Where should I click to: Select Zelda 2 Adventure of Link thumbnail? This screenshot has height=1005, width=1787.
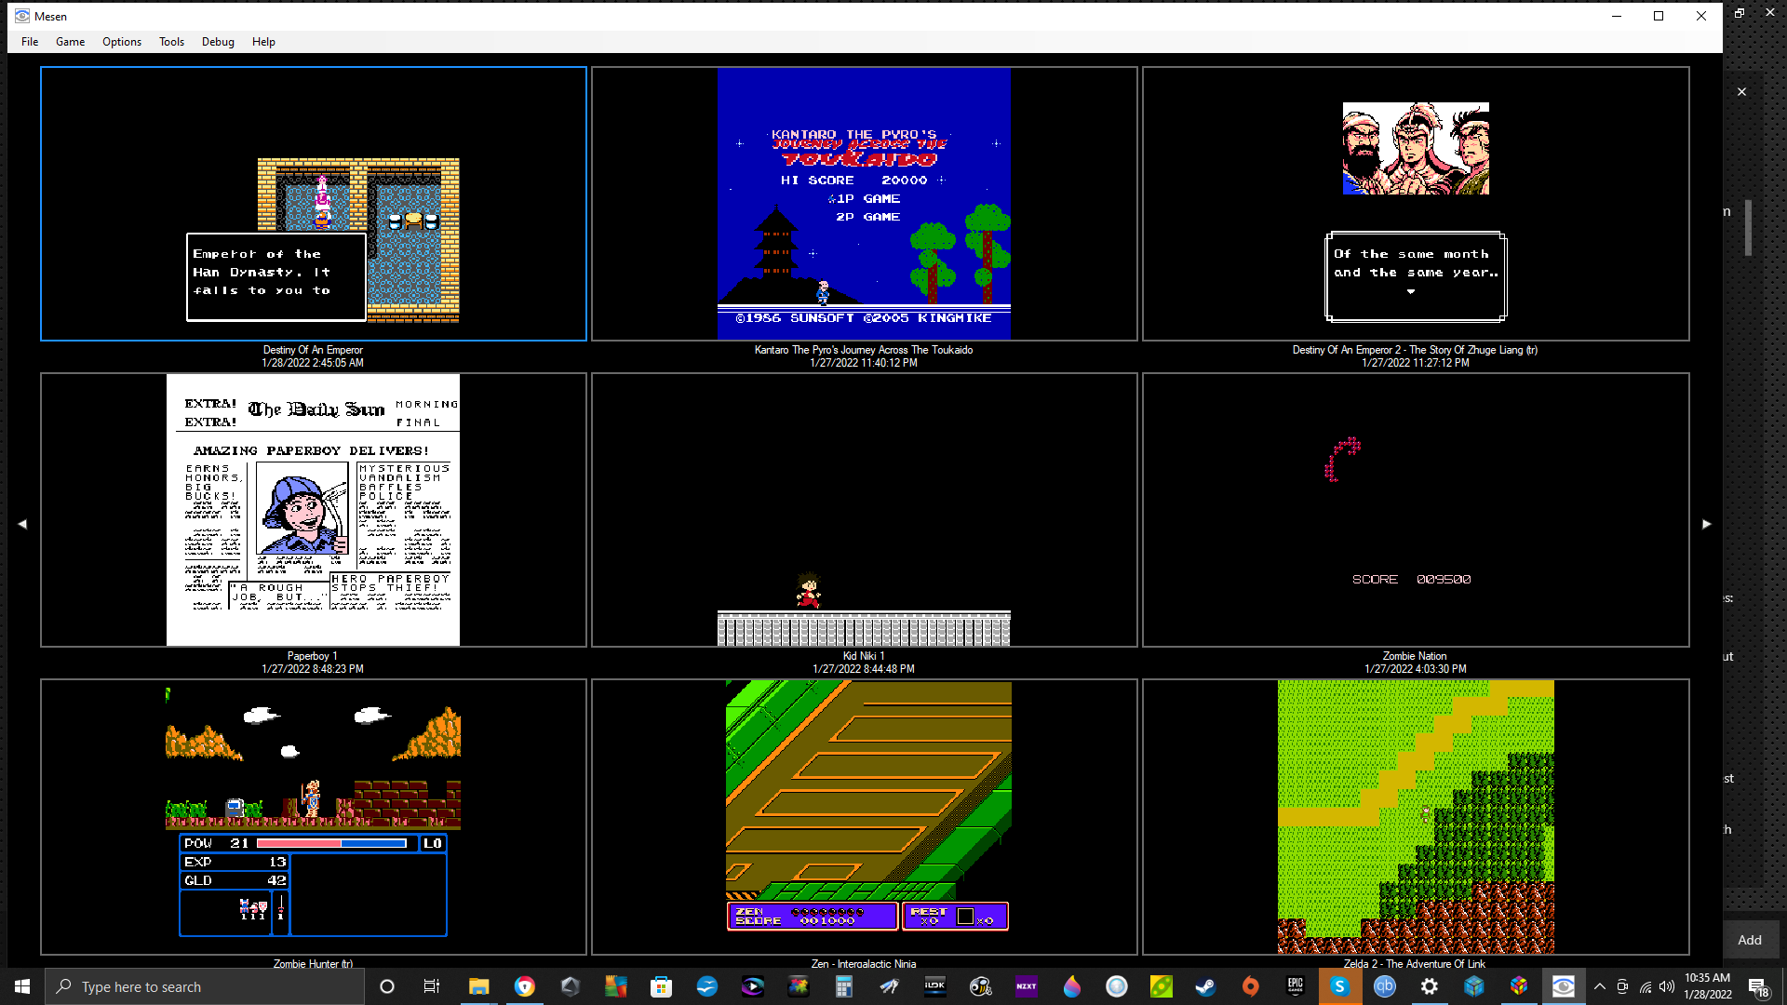pos(1416,817)
